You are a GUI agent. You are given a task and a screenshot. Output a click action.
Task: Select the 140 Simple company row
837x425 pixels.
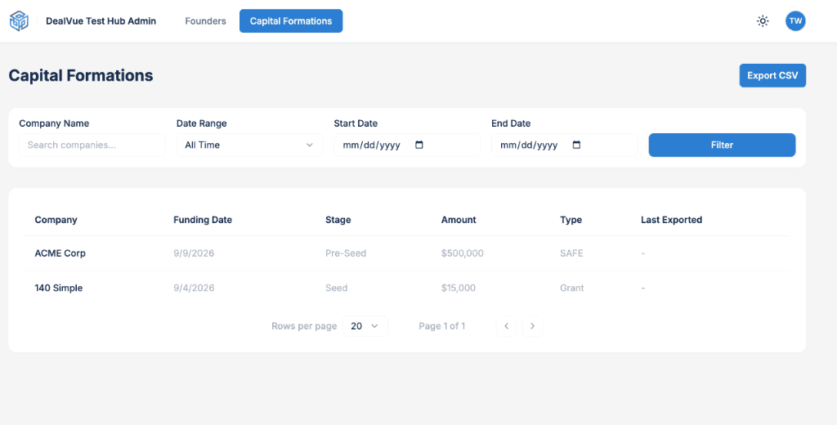[407, 288]
